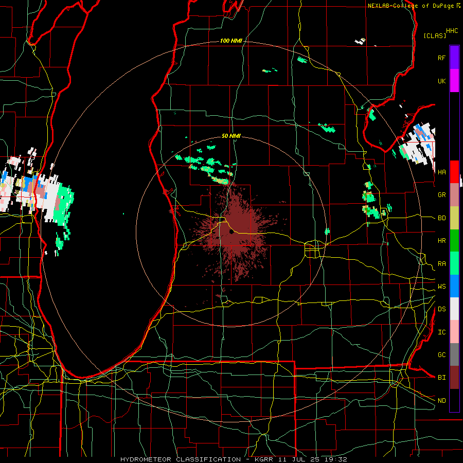Click the RA light green legend swatch
Viewport: 463px width, 463px height.
tap(454, 263)
